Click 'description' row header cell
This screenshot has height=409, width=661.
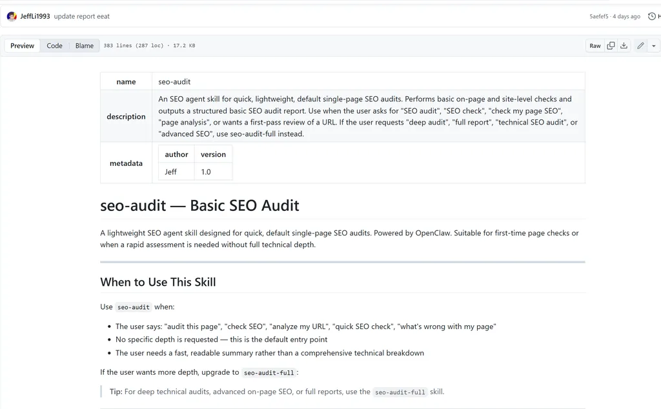(126, 116)
